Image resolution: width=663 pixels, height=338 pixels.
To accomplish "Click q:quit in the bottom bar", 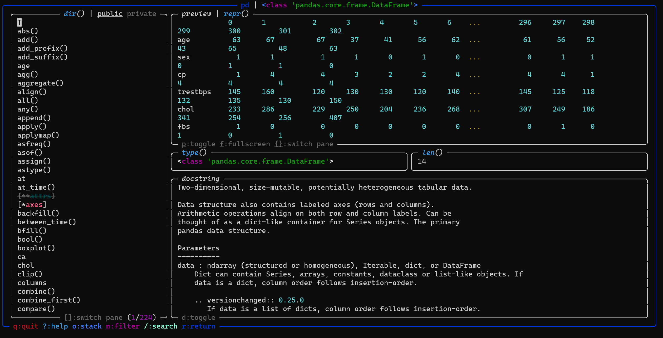I will (x=26, y=326).
